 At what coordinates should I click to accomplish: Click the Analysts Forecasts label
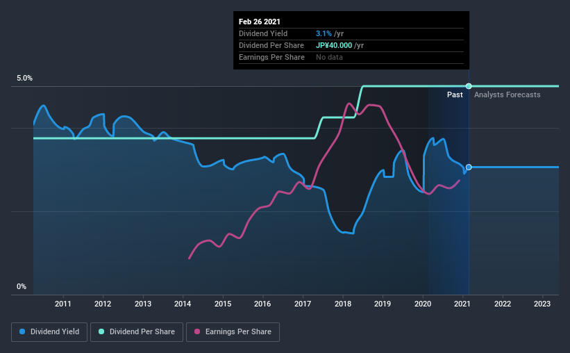click(507, 95)
